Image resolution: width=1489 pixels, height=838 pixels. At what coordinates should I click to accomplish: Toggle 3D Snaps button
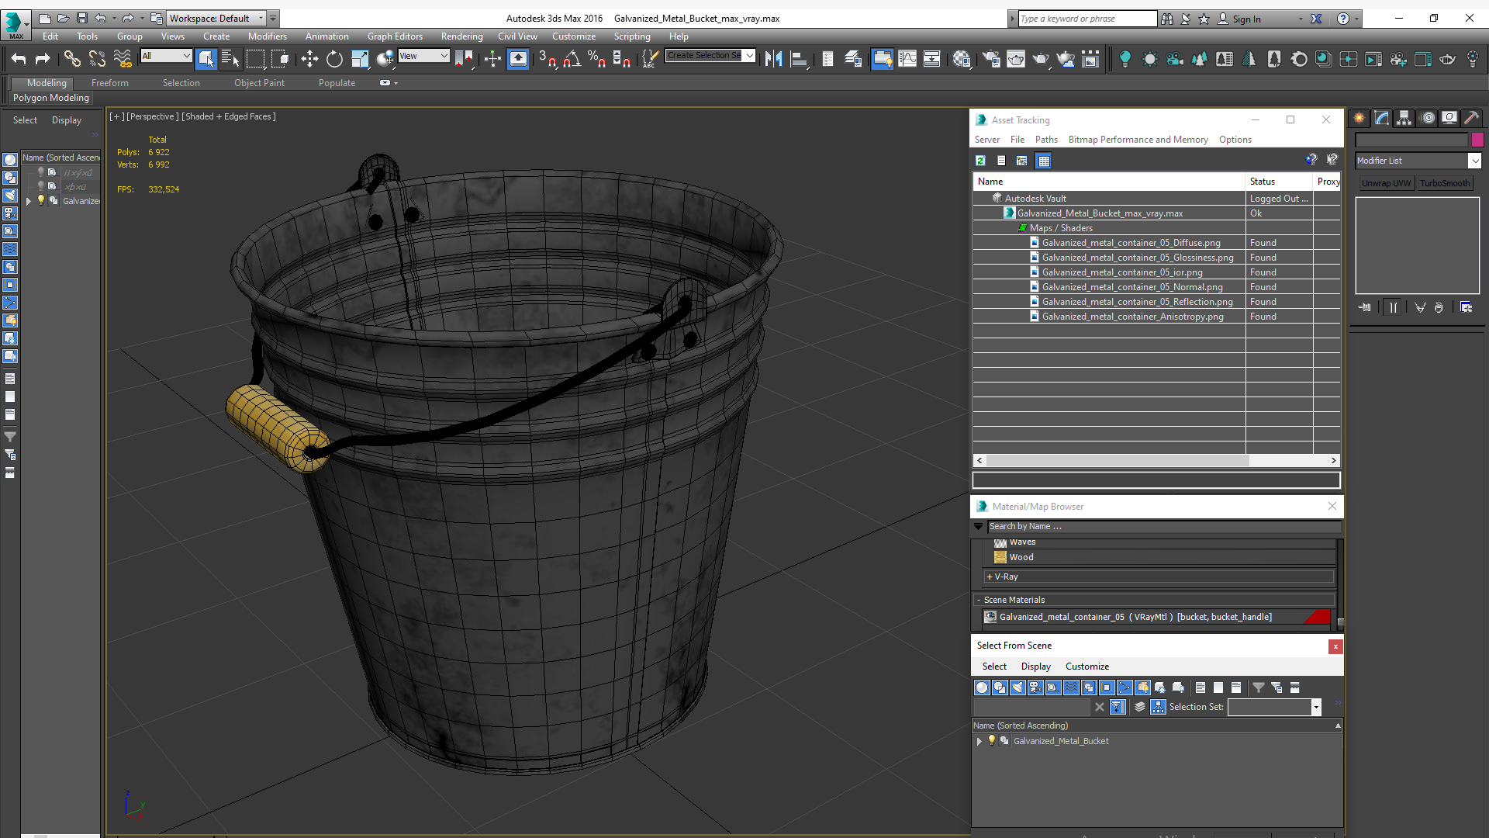coord(546,58)
